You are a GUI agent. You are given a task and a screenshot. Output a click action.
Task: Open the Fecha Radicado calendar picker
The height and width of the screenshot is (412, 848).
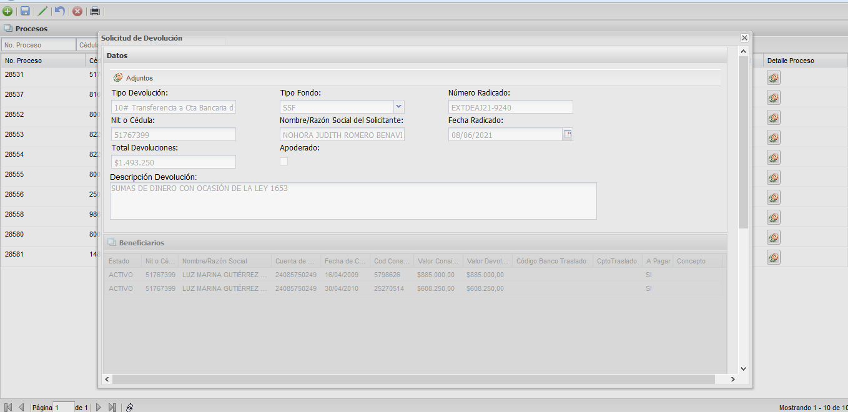568,134
